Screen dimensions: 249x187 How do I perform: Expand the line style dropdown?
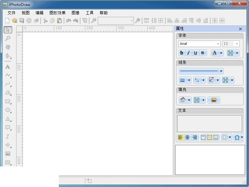[x=221, y=71]
